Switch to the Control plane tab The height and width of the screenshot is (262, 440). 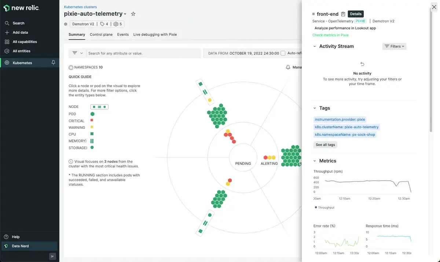click(x=101, y=34)
